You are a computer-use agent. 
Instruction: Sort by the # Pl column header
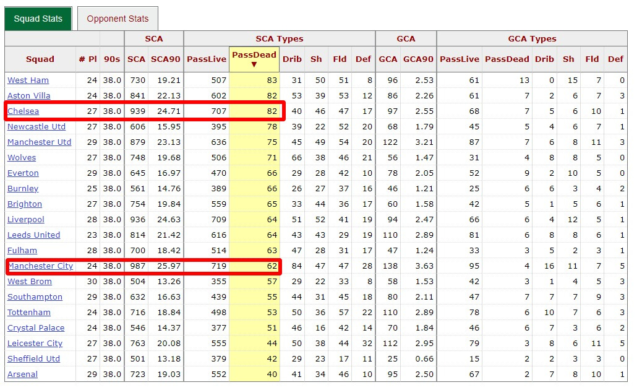(x=88, y=59)
